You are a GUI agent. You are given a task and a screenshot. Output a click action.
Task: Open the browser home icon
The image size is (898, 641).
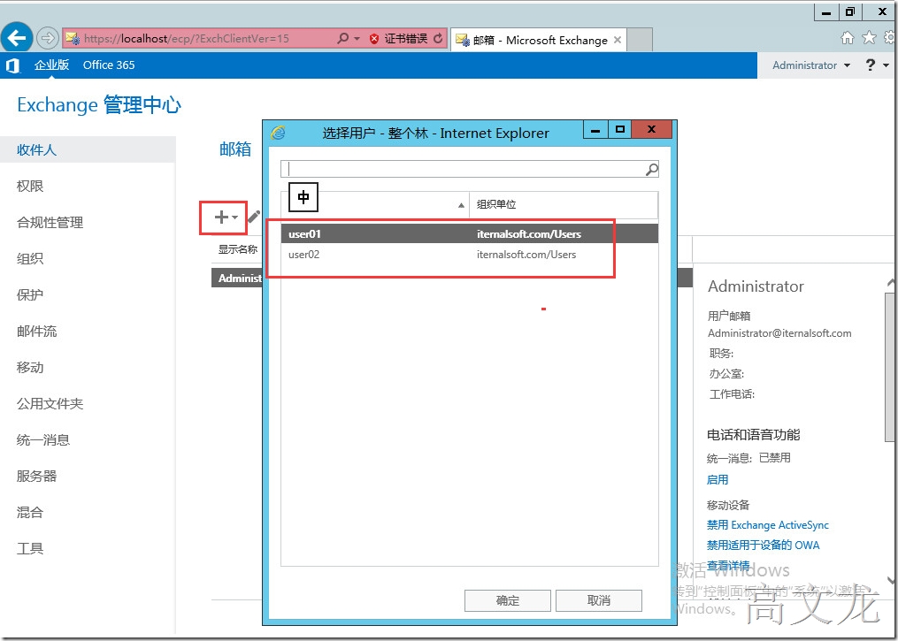click(848, 38)
